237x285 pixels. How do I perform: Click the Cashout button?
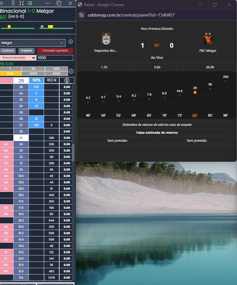click(x=8, y=51)
